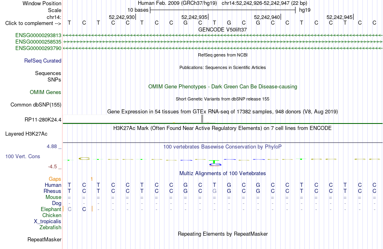The width and height of the screenshot is (383, 249).
Task: Select the Rhesus alignment row label
Action: pos(52,191)
